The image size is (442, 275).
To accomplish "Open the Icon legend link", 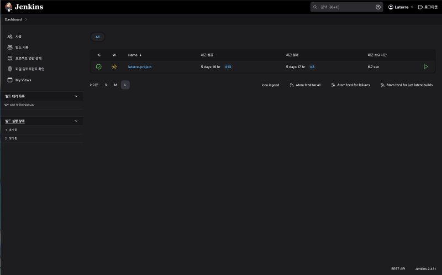I will click(270, 85).
